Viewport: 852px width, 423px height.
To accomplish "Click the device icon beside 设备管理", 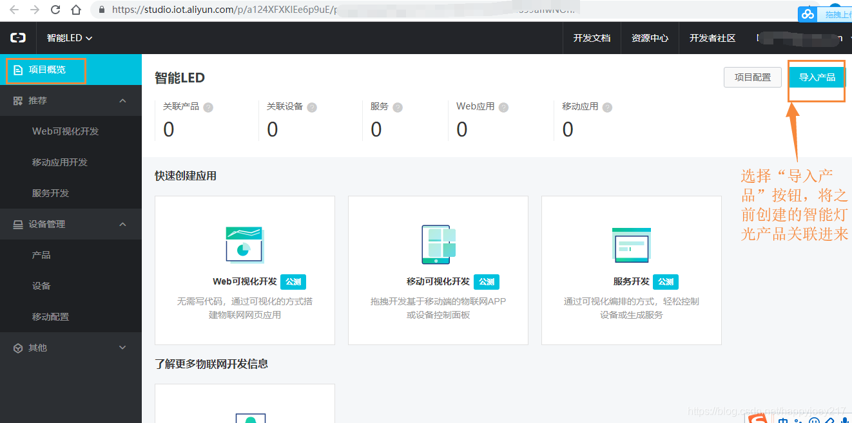I will [x=18, y=224].
